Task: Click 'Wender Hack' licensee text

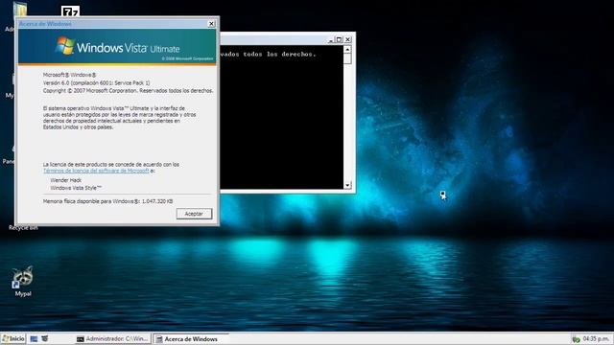Action: tap(66, 180)
